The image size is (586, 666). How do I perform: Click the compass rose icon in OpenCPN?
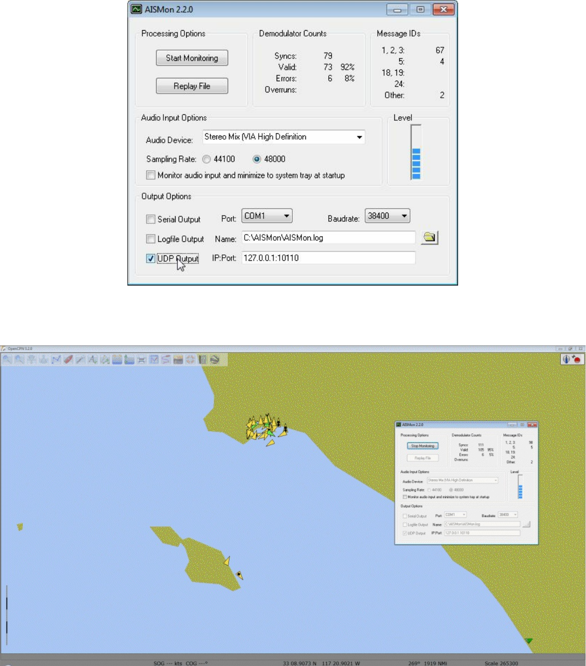coord(567,359)
